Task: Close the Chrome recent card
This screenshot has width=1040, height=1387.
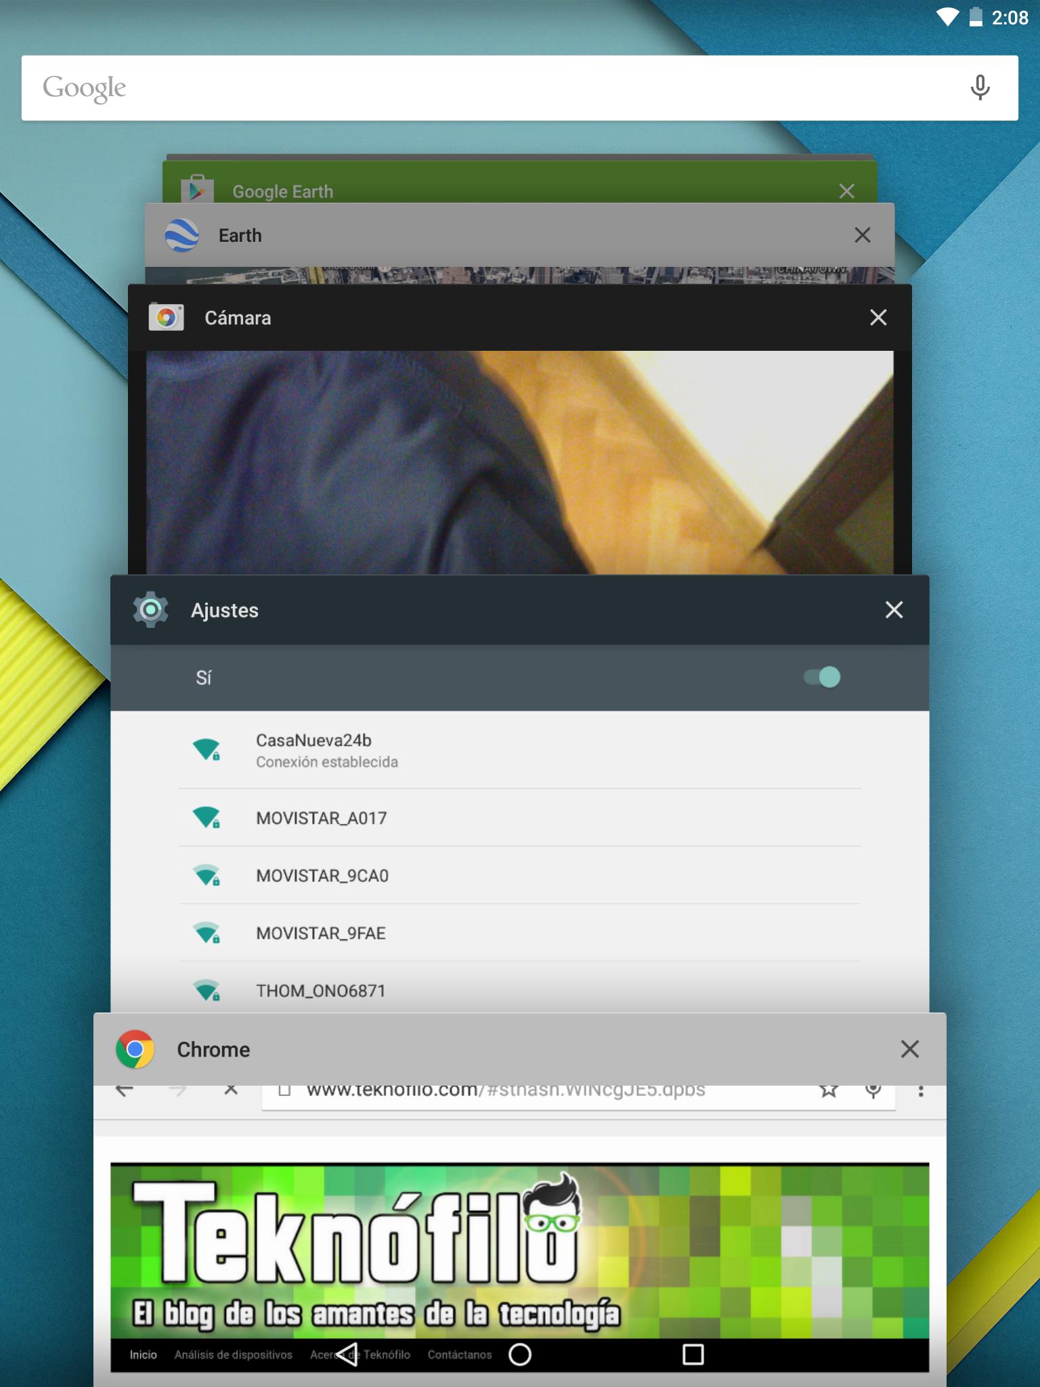Action: (x=909, y=1050)
